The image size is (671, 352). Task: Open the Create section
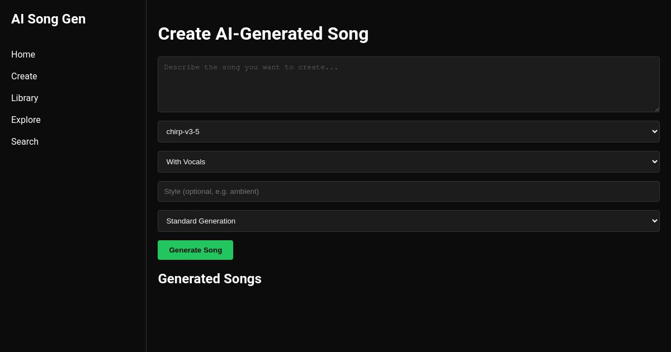(x=24, y=76)
